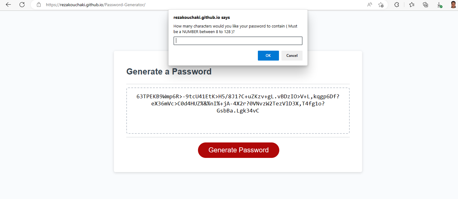
Task: Click the back navigation arrow
Action: pos(8,5)
